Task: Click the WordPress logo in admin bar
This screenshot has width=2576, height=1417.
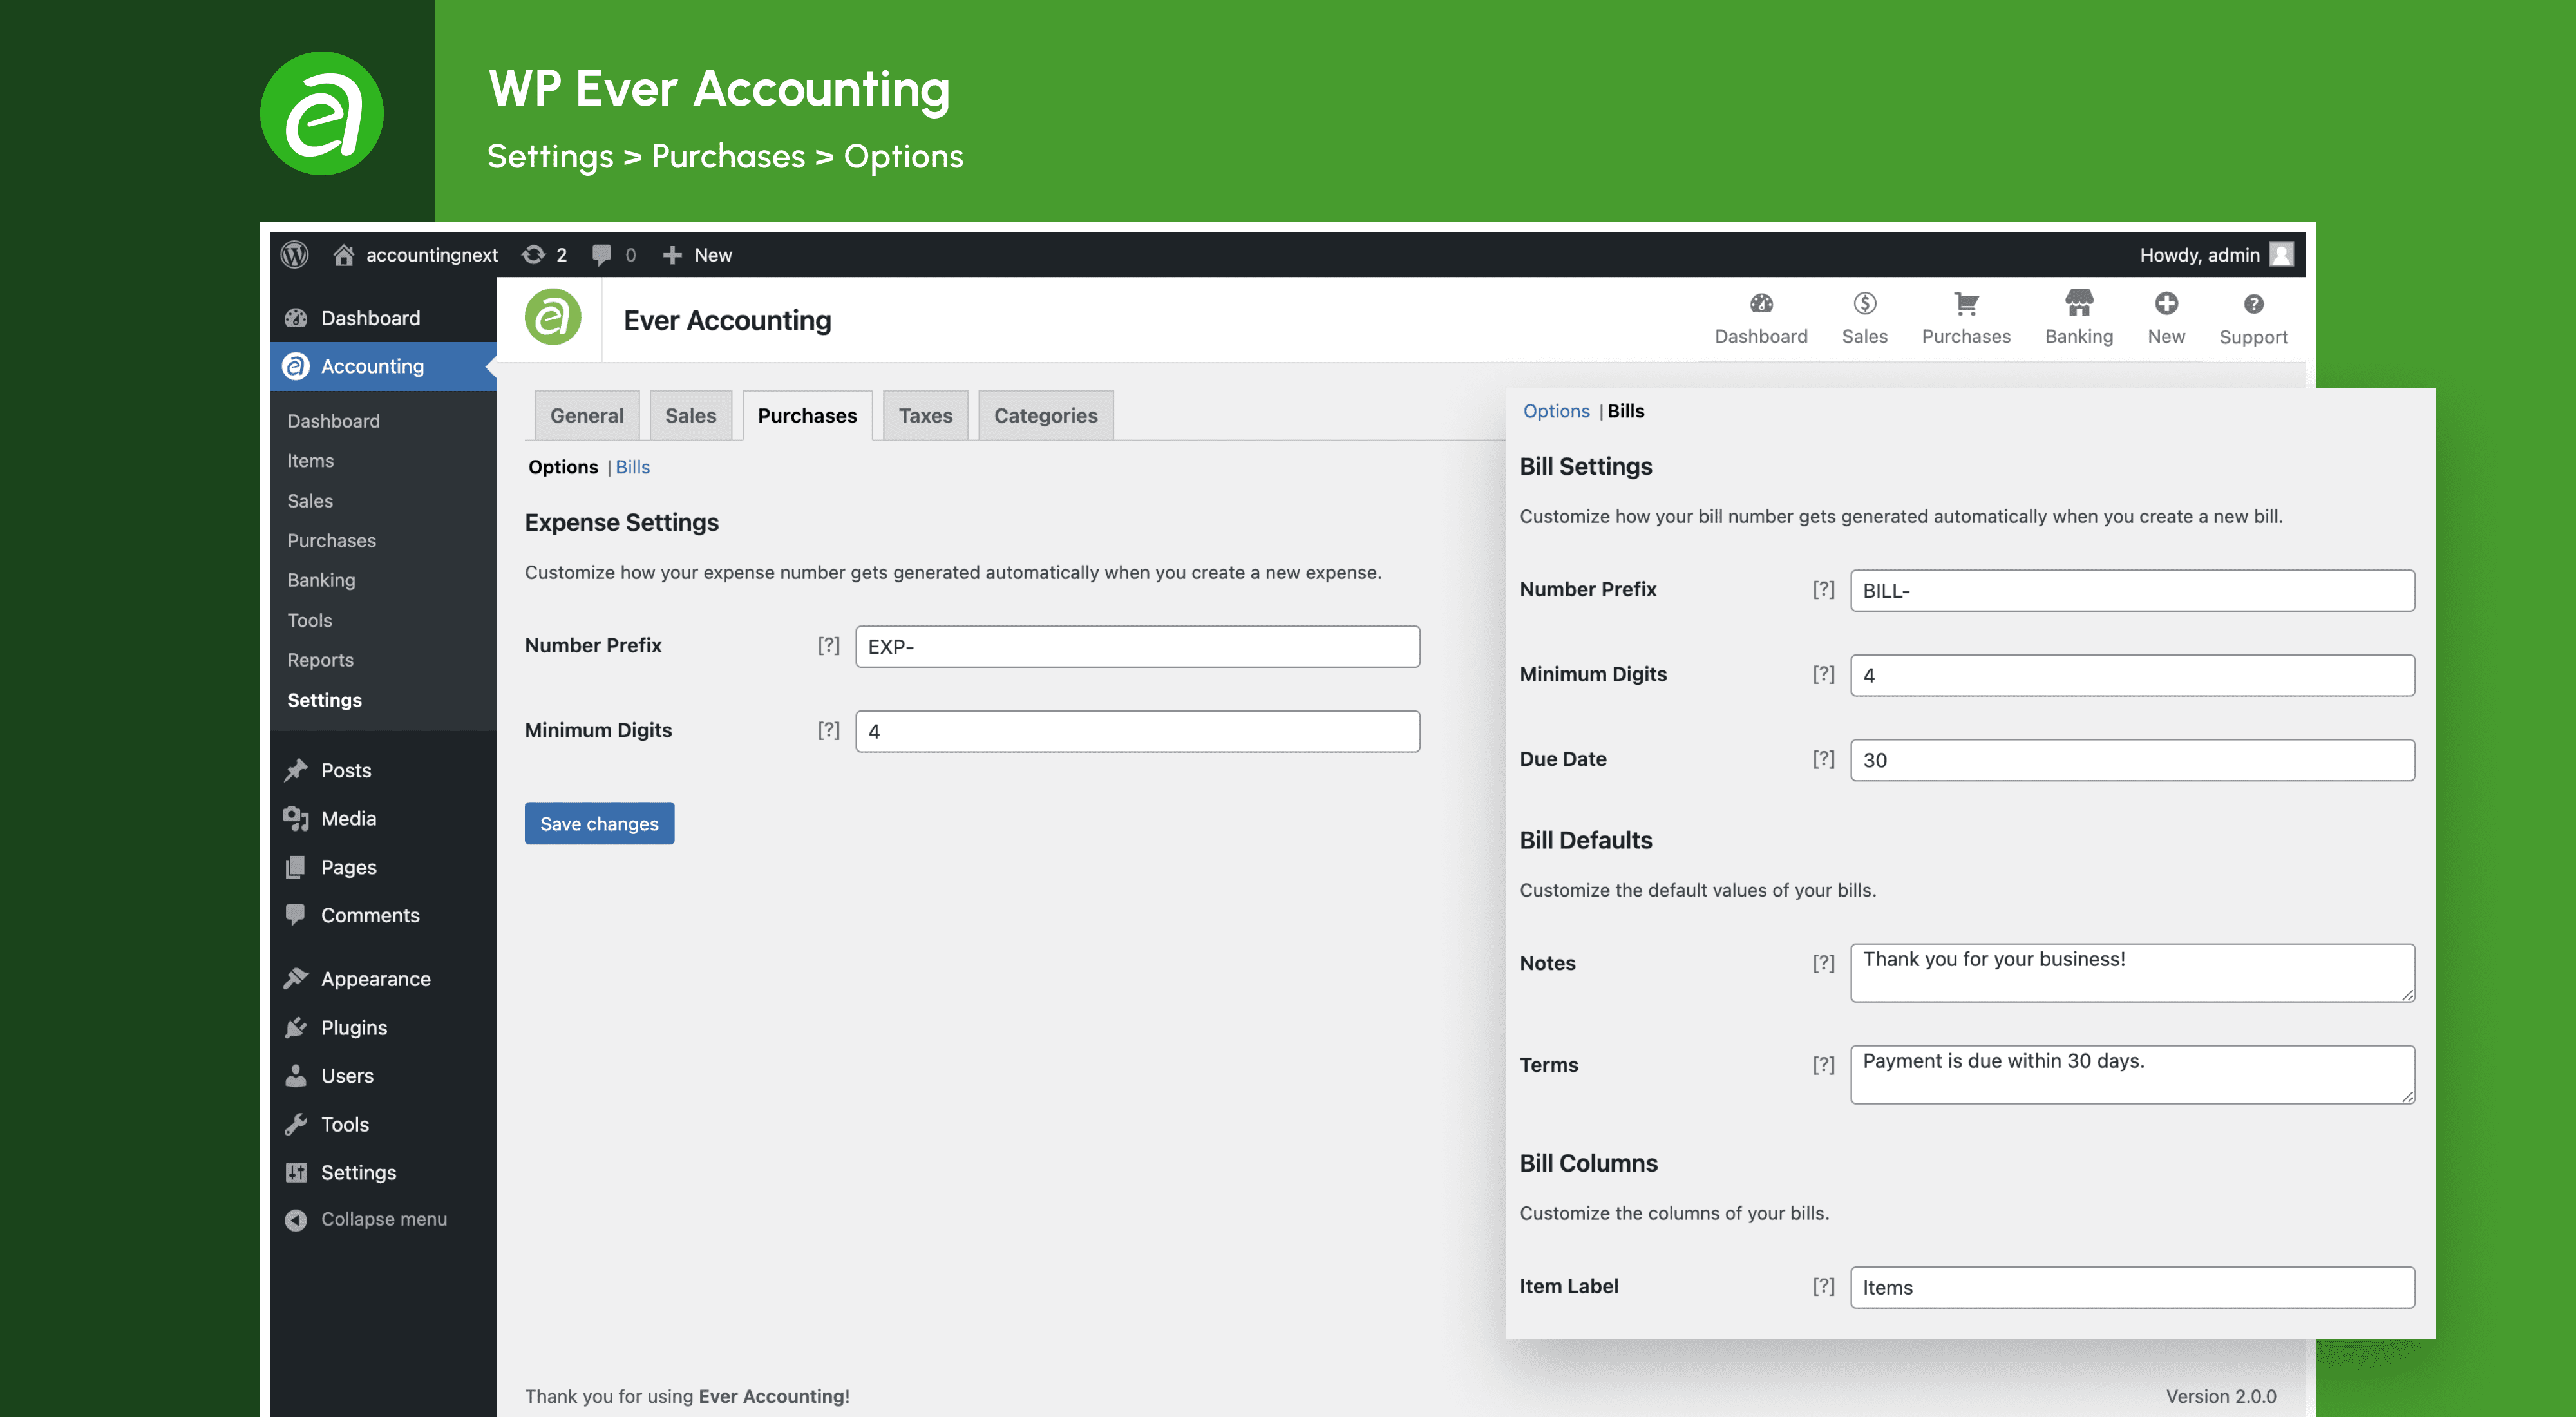Action: (x=294, y=255)
